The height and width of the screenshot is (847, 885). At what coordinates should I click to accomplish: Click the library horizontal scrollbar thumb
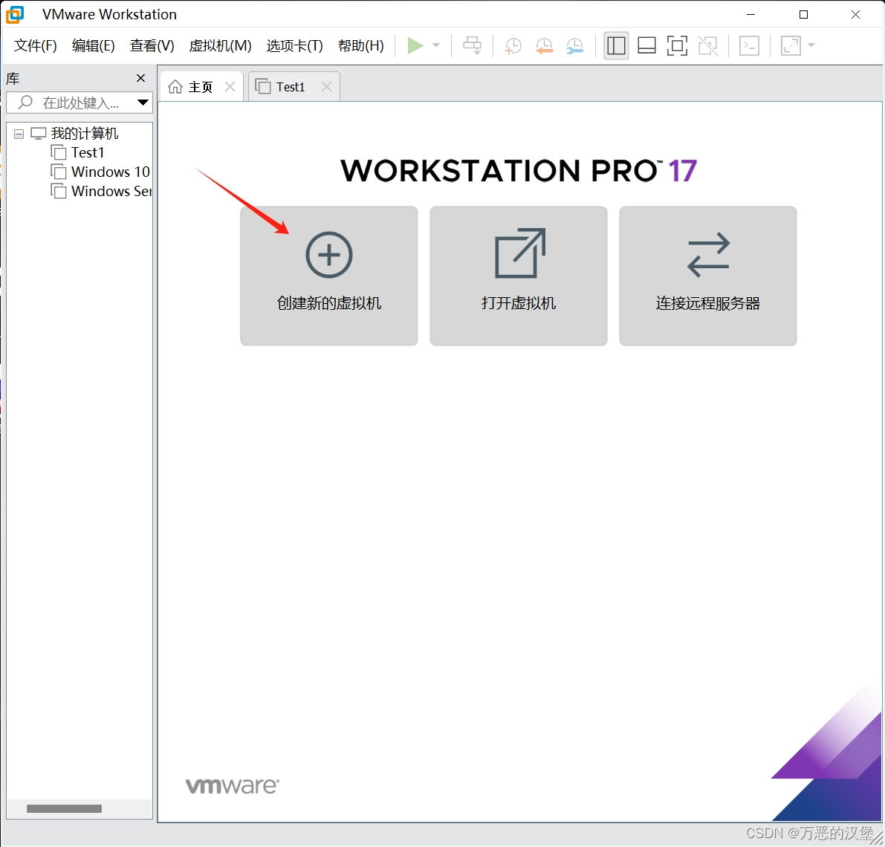click(65, 808)
